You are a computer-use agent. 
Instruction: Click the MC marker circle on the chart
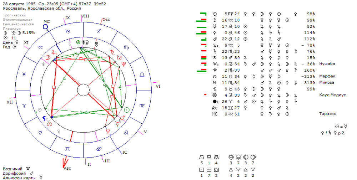[46, 27]
